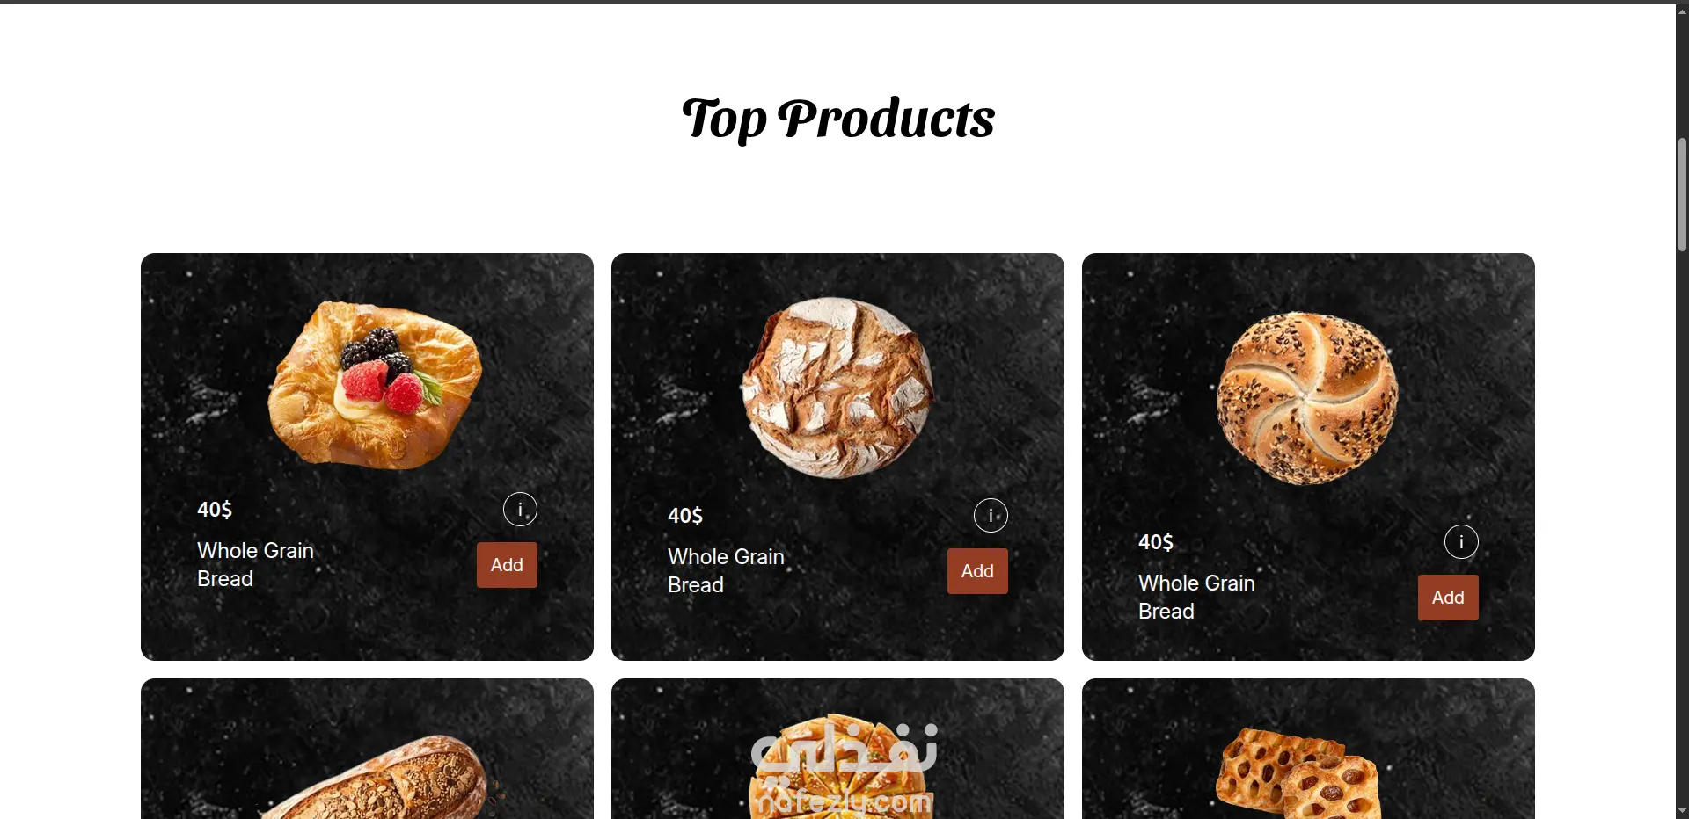Screen dimensions: 1689x819
Task: Select the berry danish pastry image
Action: (x=376, y=384)
